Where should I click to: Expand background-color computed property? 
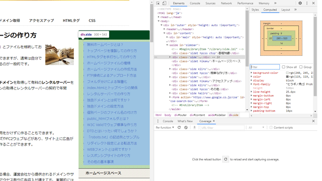251,72
